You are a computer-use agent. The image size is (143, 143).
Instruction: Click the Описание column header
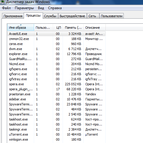click(95, 27)
